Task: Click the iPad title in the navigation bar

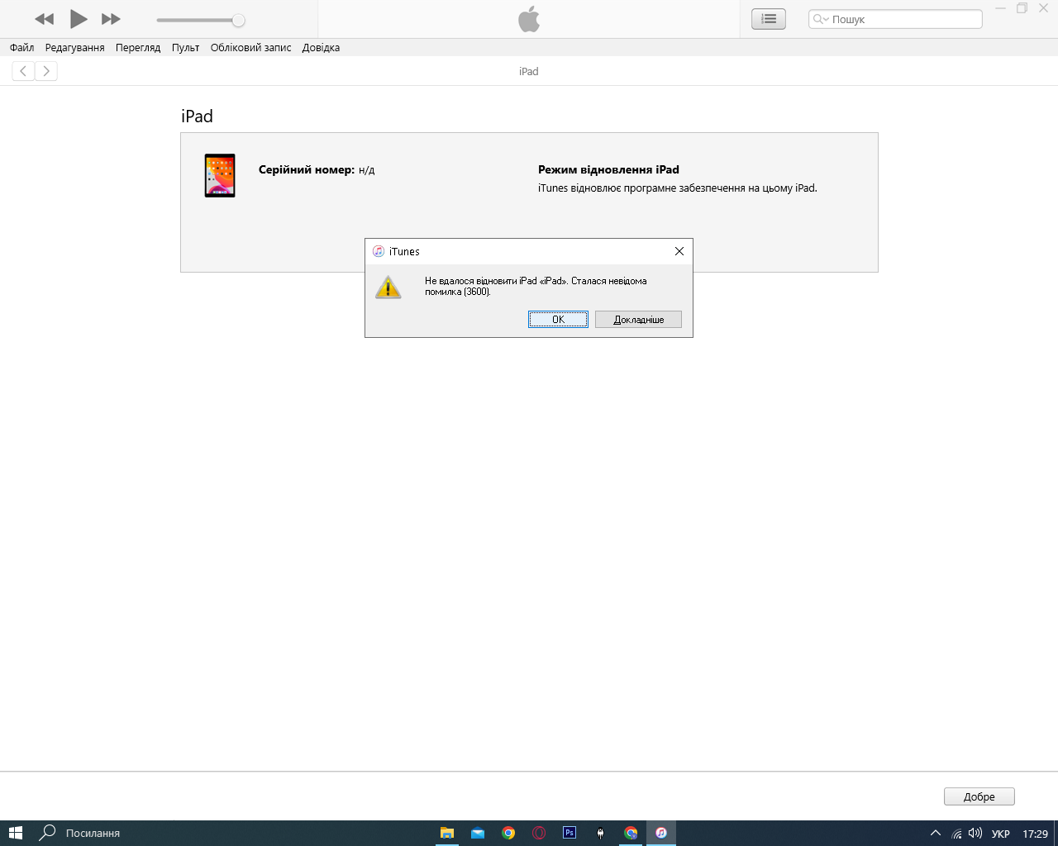Action: tap(529, 71)
